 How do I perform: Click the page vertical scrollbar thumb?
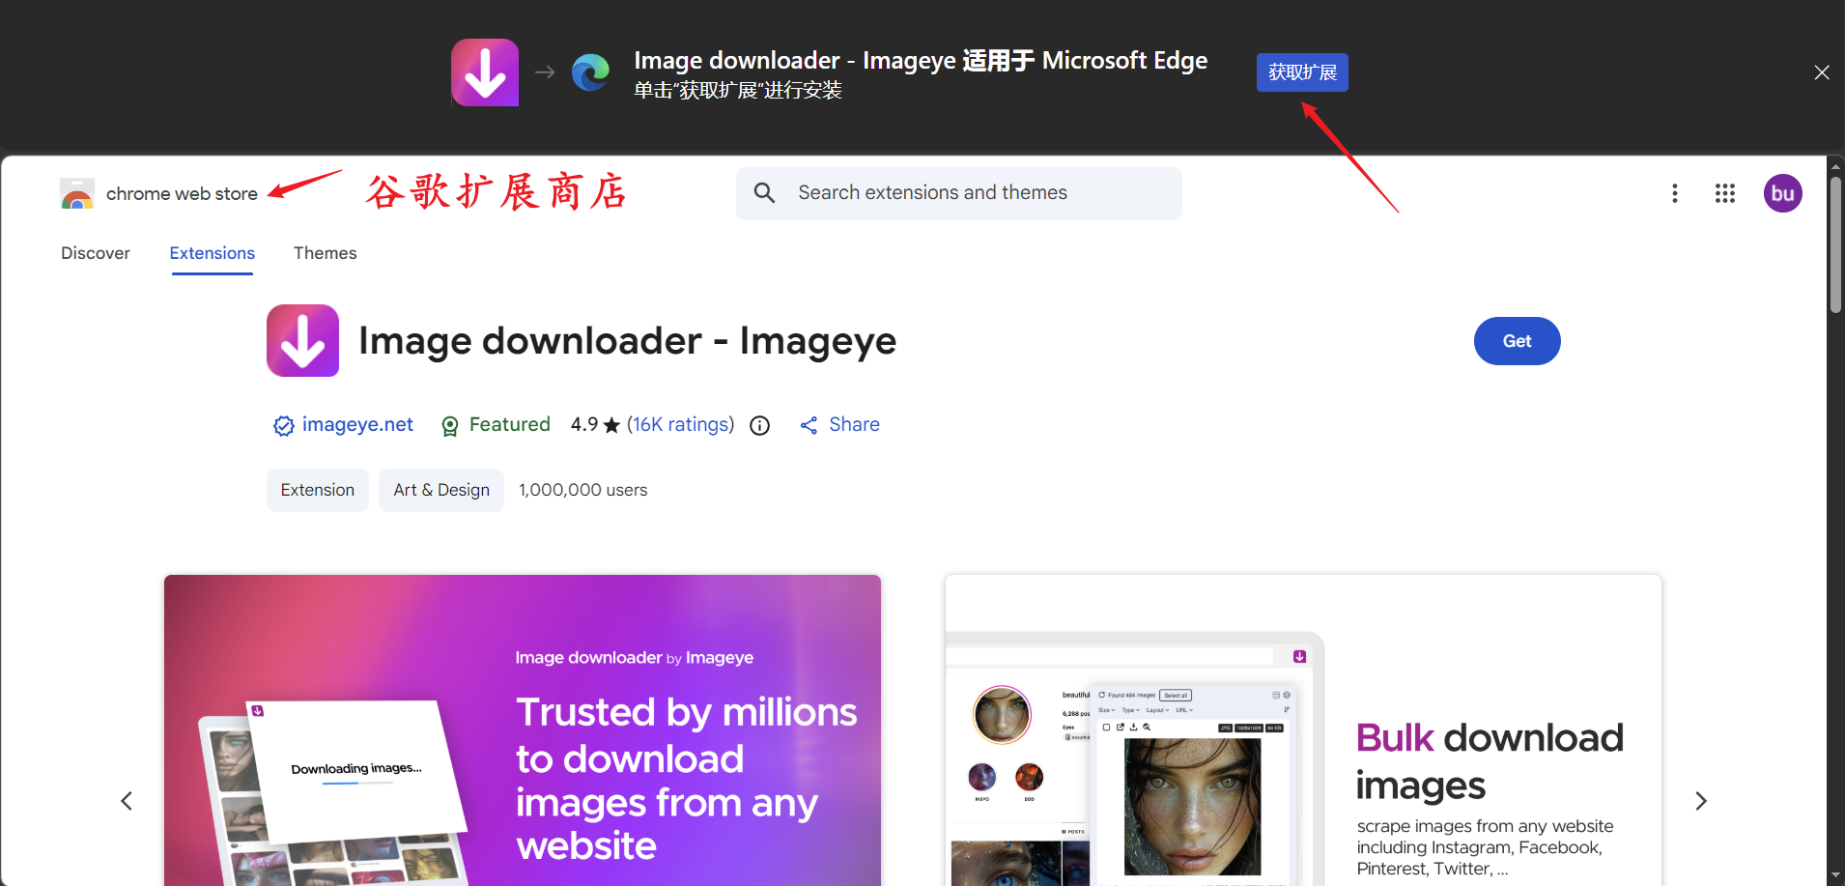(x=1835, y=243)
